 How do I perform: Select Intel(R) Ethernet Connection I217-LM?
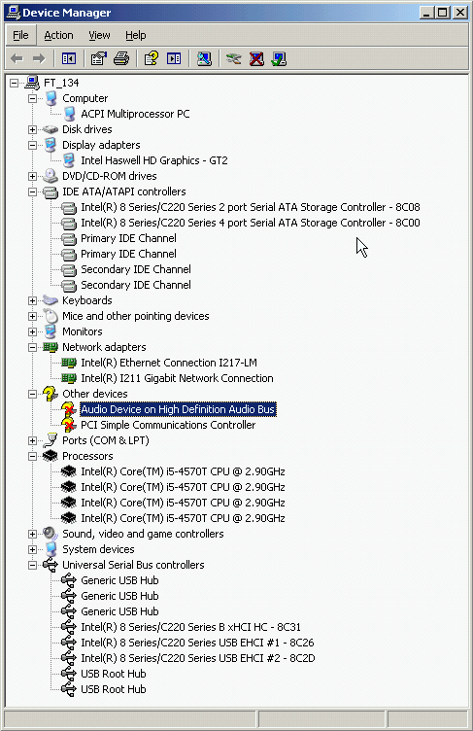[169, 363]
